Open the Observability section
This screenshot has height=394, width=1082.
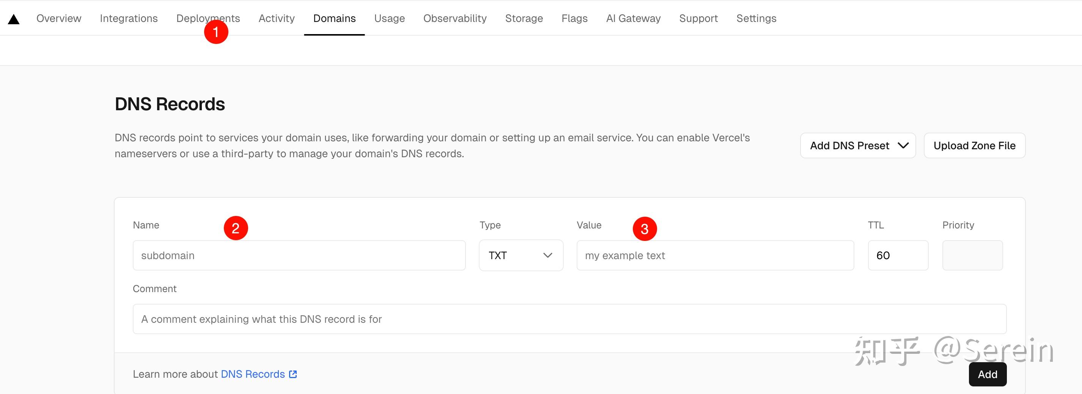[455, 18]
